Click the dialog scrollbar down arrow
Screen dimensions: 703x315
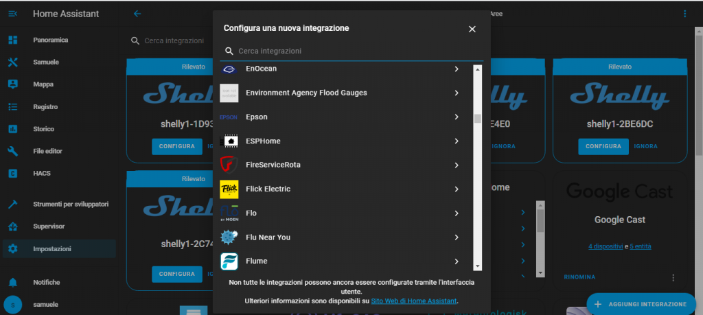click(x=478, y=266)
